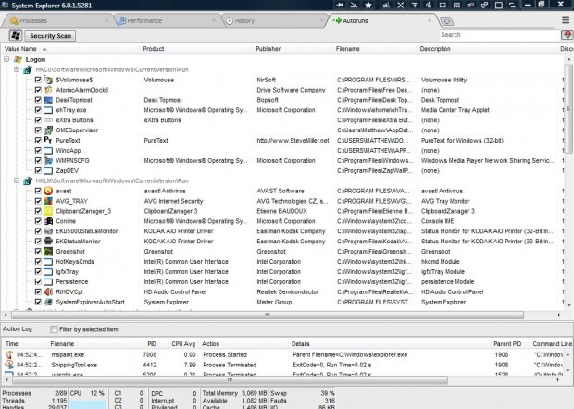574x409 pixels.
Task: Sort by the Product column header
Action: [x=196, y=49]
